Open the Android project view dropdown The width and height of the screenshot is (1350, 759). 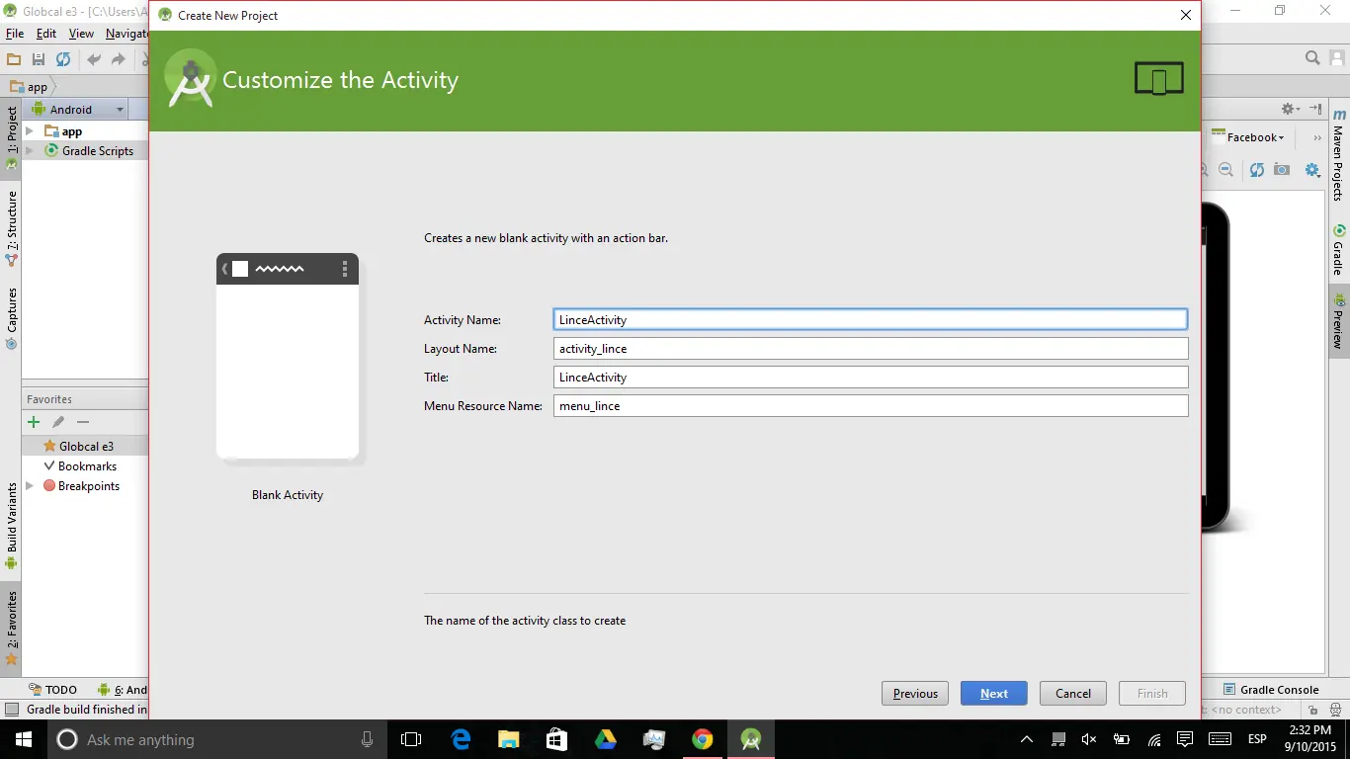point(77,109)
